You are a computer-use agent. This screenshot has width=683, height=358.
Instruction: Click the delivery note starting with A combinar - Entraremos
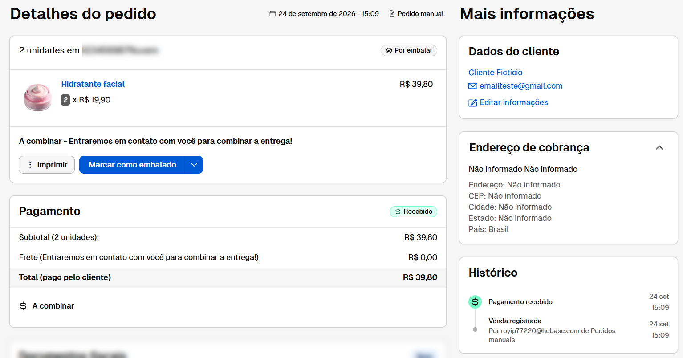(x=156, y=141)
